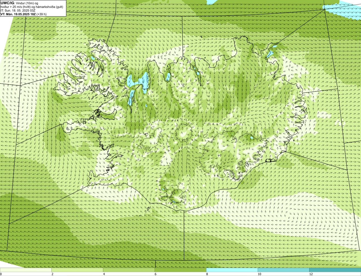Click the '10' label on the colour scale

(259, 274)
